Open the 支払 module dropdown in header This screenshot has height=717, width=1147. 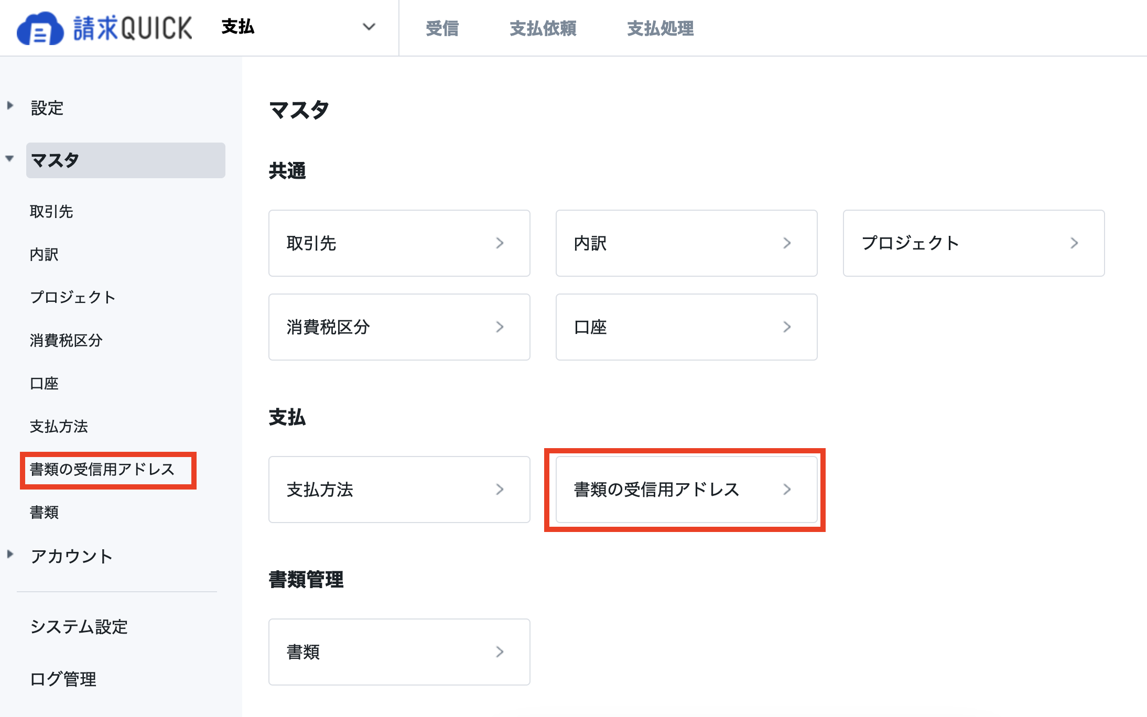[x=369, y=27]
